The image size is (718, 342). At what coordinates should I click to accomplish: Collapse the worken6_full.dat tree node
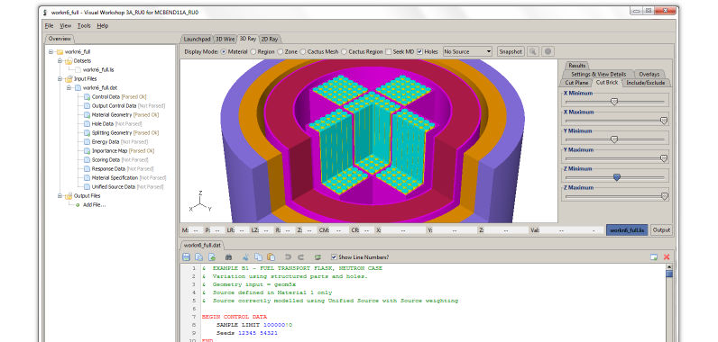click(69, 87)
